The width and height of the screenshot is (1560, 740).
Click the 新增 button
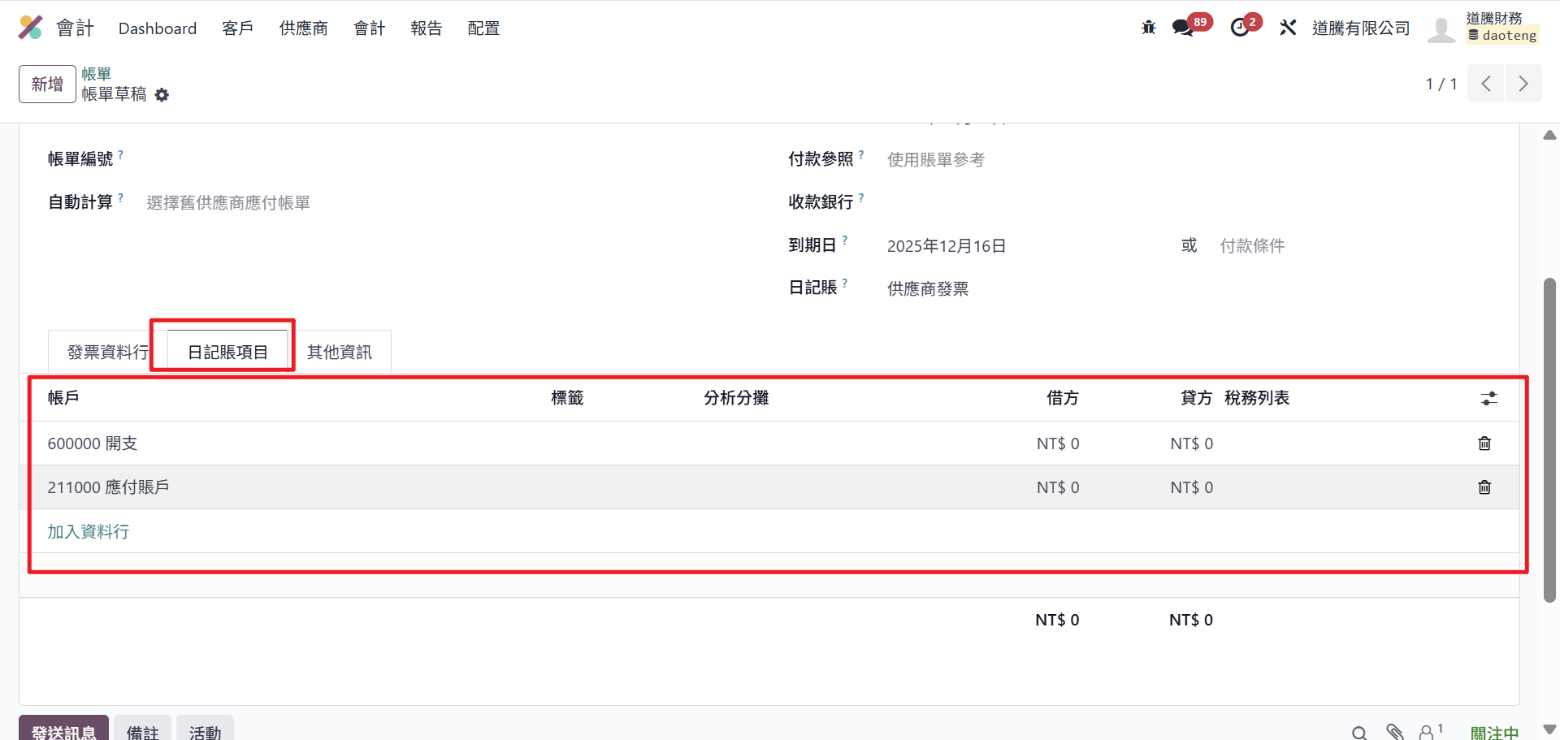coord(47,84)
